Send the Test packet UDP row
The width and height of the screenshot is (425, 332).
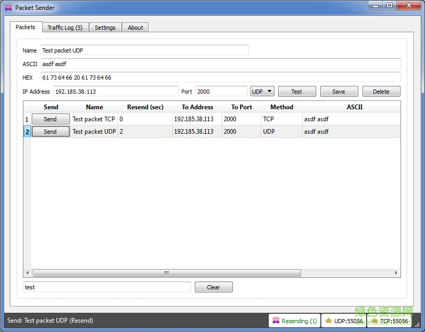click(x=51, y=131)
